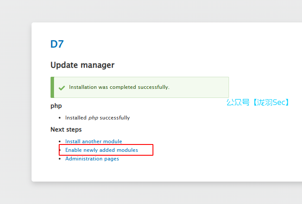The image size is (302, 204).
Task: Go to Administration pages link
Action: 92,159
